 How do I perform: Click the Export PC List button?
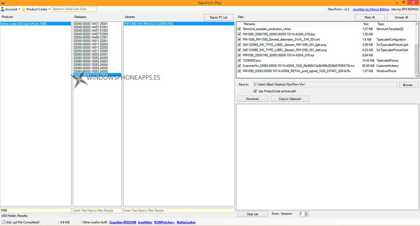tap(219, 17)
